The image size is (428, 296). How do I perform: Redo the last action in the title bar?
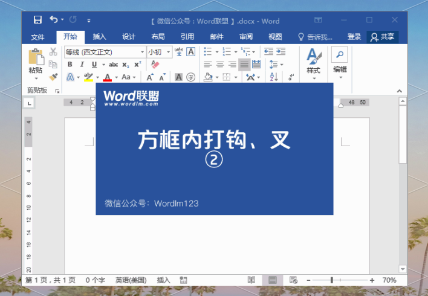pos(73,19)
